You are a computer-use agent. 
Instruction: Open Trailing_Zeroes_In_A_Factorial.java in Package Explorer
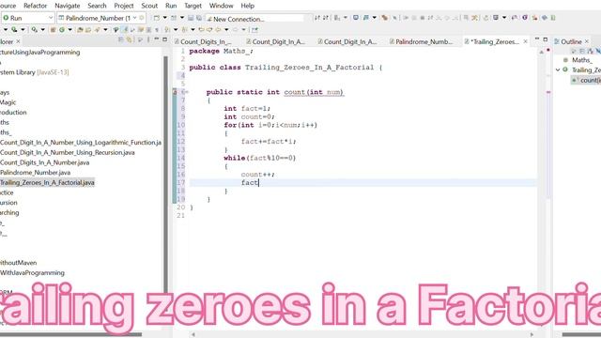pyautogui.click(x=47, y=183)
